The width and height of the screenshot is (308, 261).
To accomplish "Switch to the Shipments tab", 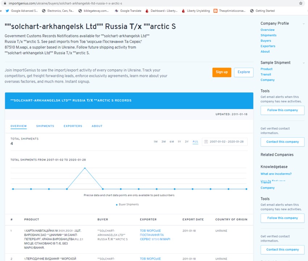I will [45, 126].
